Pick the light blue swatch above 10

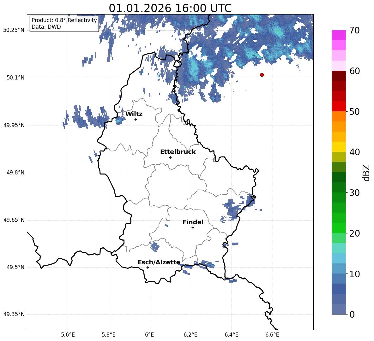[x=339, y=268]
